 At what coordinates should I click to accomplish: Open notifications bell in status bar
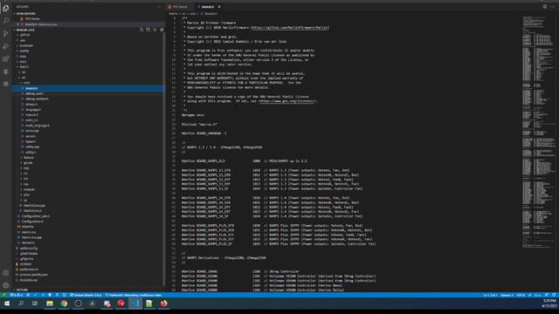(x=554, y=295)
